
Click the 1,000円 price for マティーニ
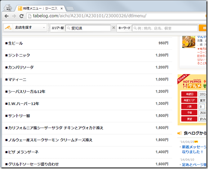[162, 79]
